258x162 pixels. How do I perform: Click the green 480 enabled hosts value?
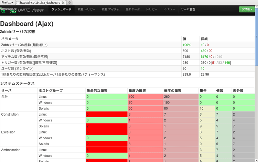(204, 51)
